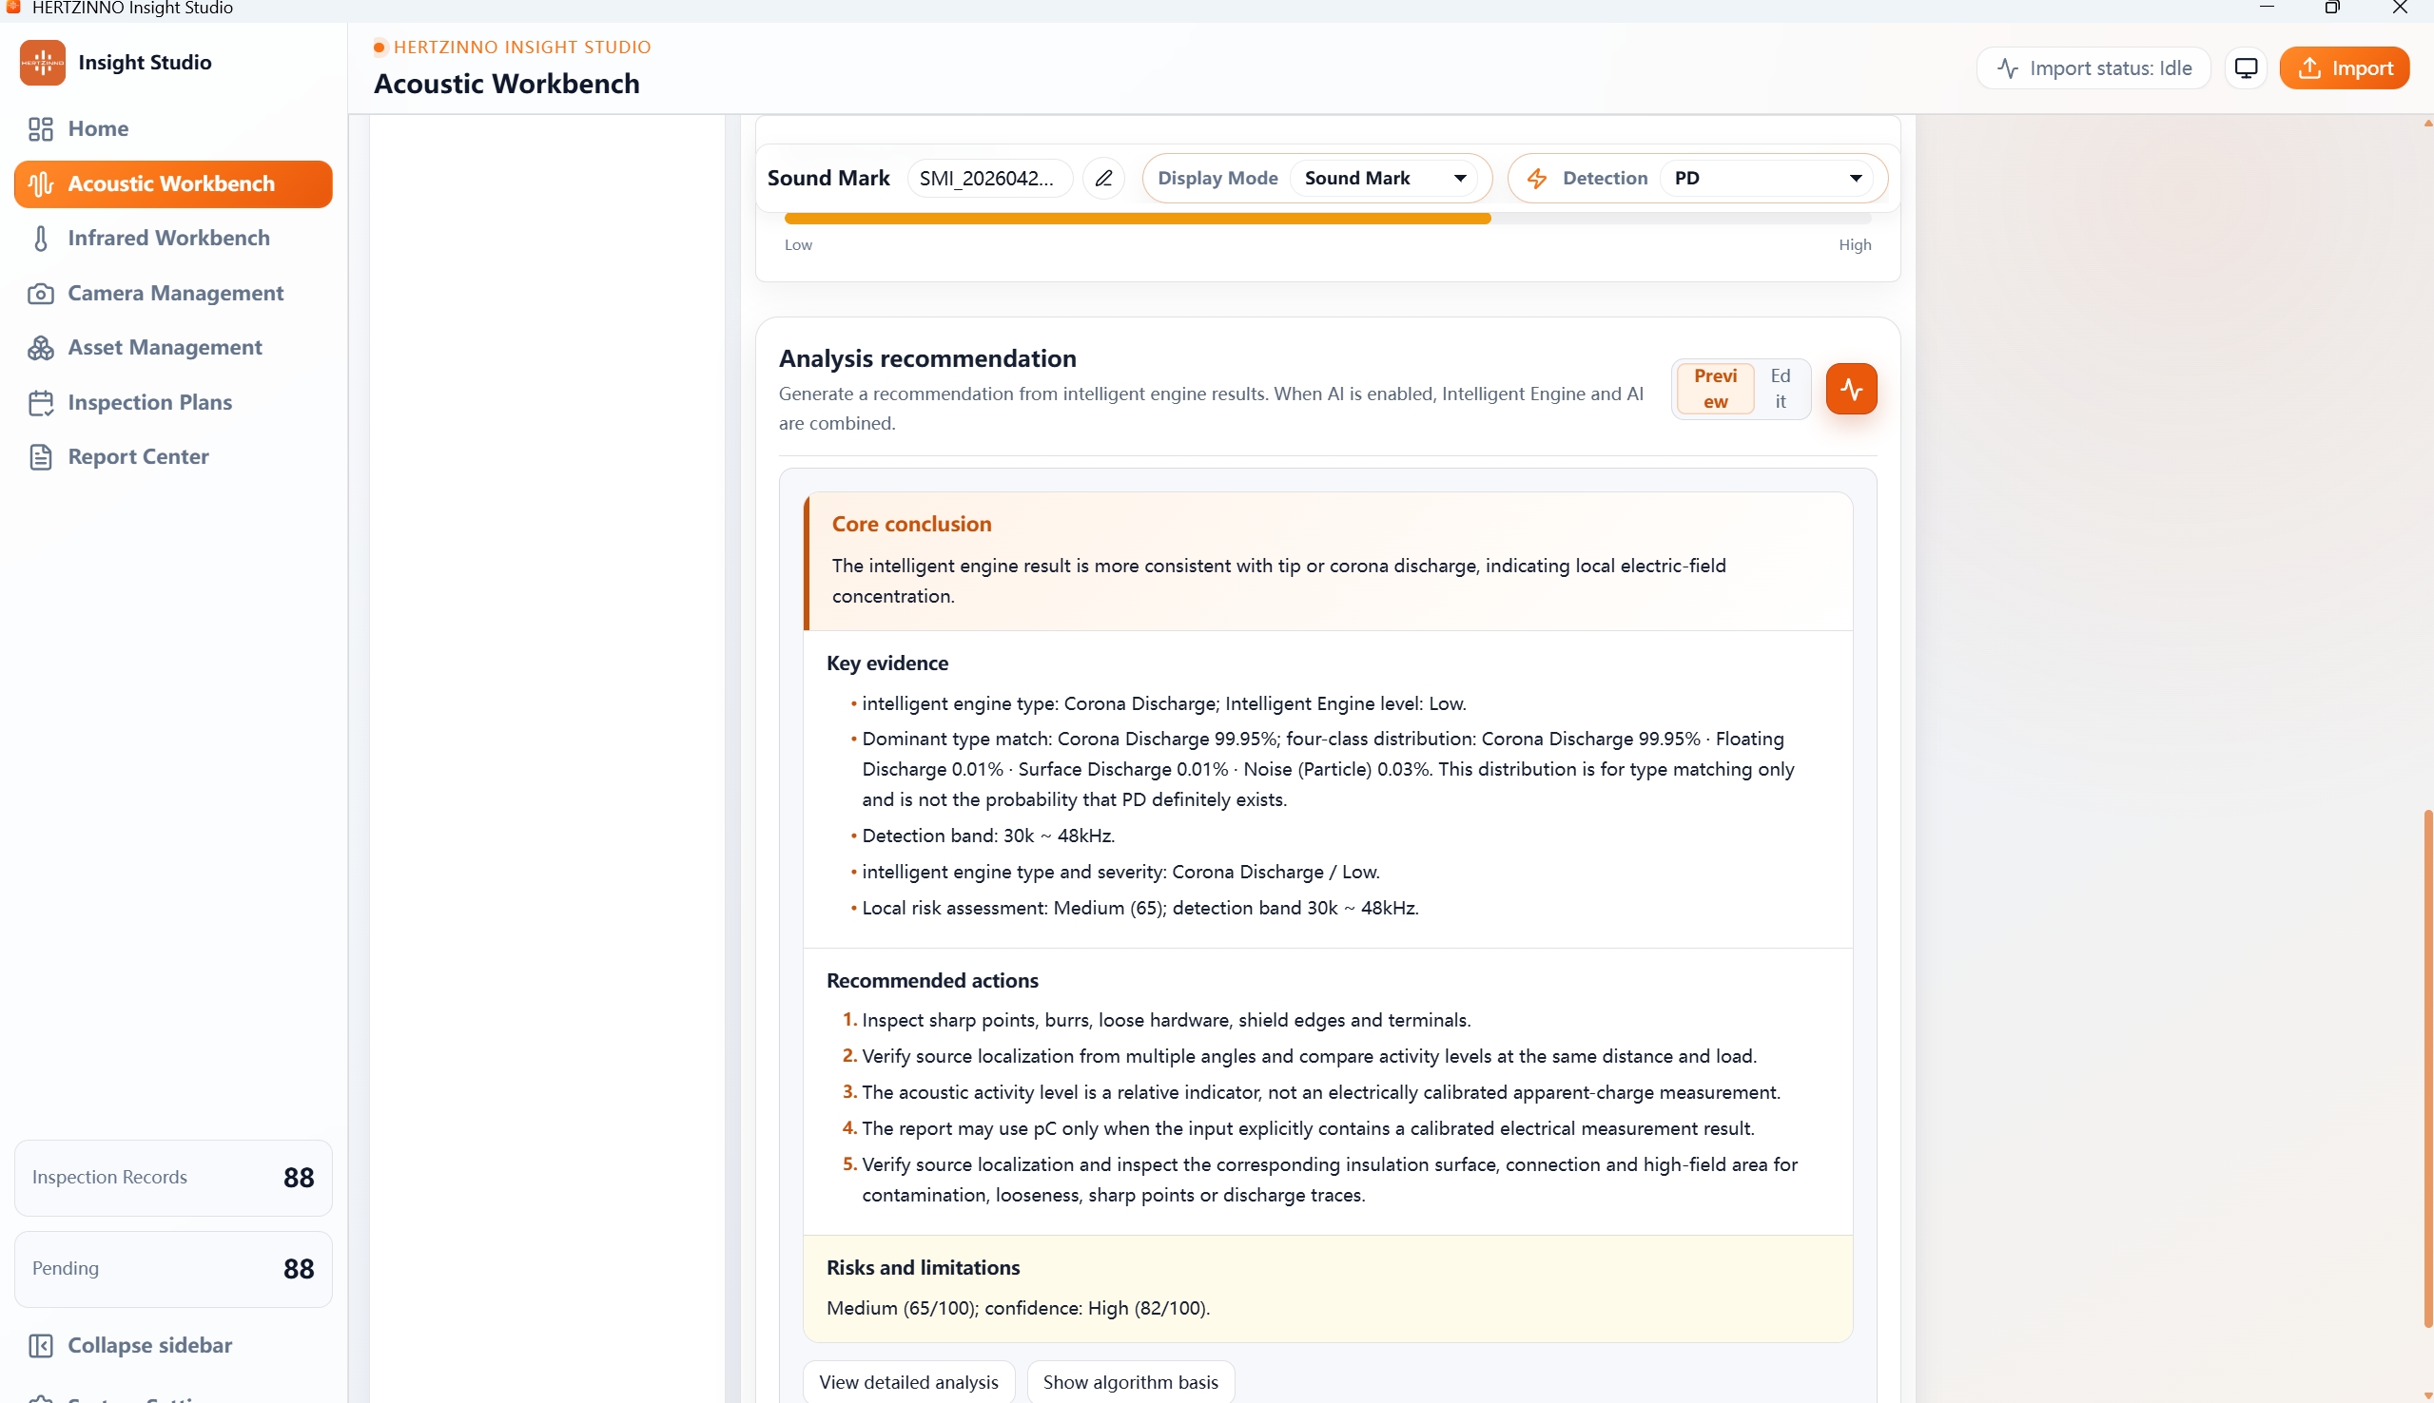Click the Report Center document icon
Screen dimensions: 2434x1403
[x=41, y=457]
